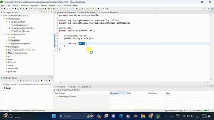Click the Boot Dashboard tag filter field
The image size is (214, 120).
(27, 84)
